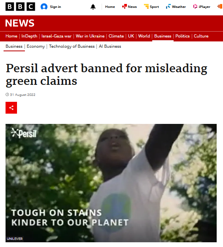Click the red News icon in top bar

125,6
